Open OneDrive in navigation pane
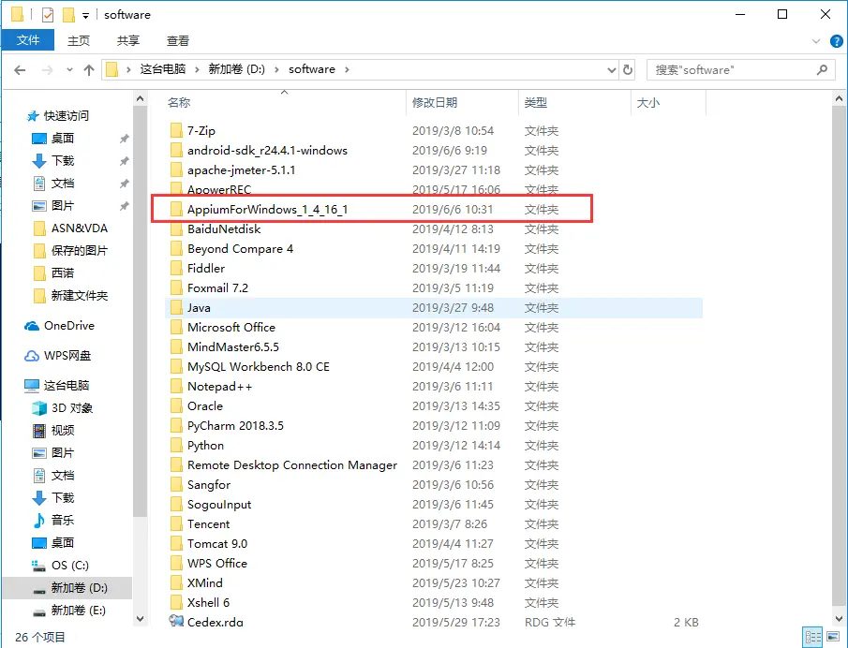848x648 pixels. coord(59,325)
